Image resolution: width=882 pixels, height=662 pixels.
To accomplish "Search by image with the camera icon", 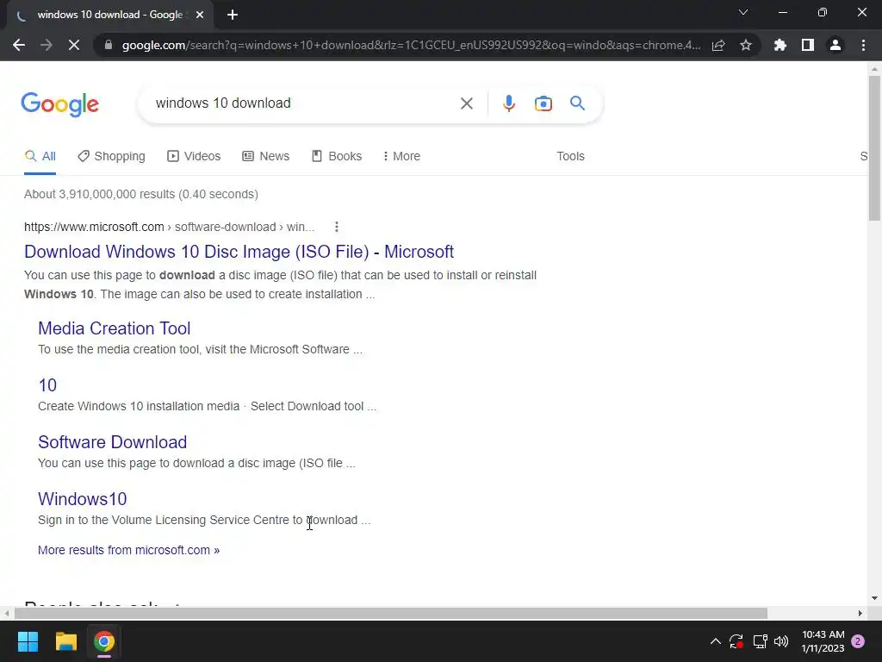I will coord(543,103).
